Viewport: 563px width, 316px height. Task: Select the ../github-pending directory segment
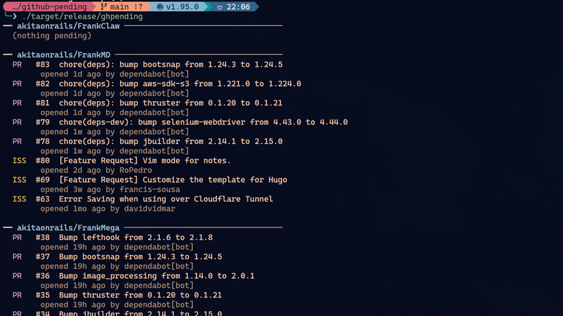[49, 7]
